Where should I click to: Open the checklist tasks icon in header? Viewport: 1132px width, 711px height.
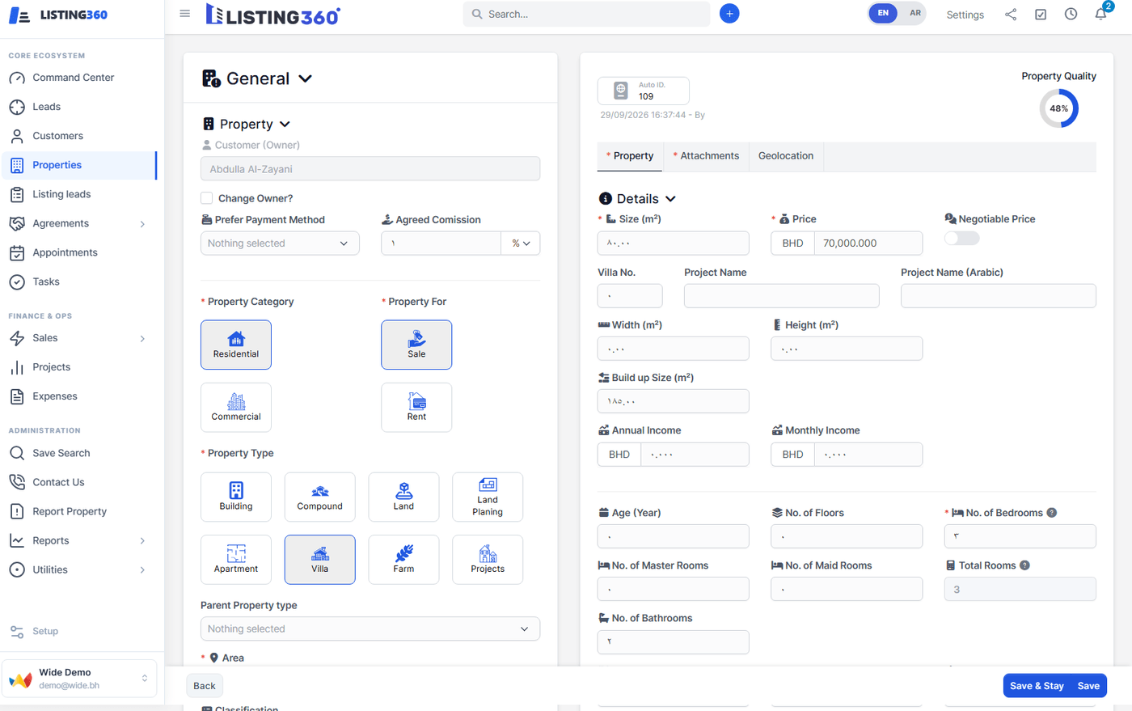pos(1041,15)
